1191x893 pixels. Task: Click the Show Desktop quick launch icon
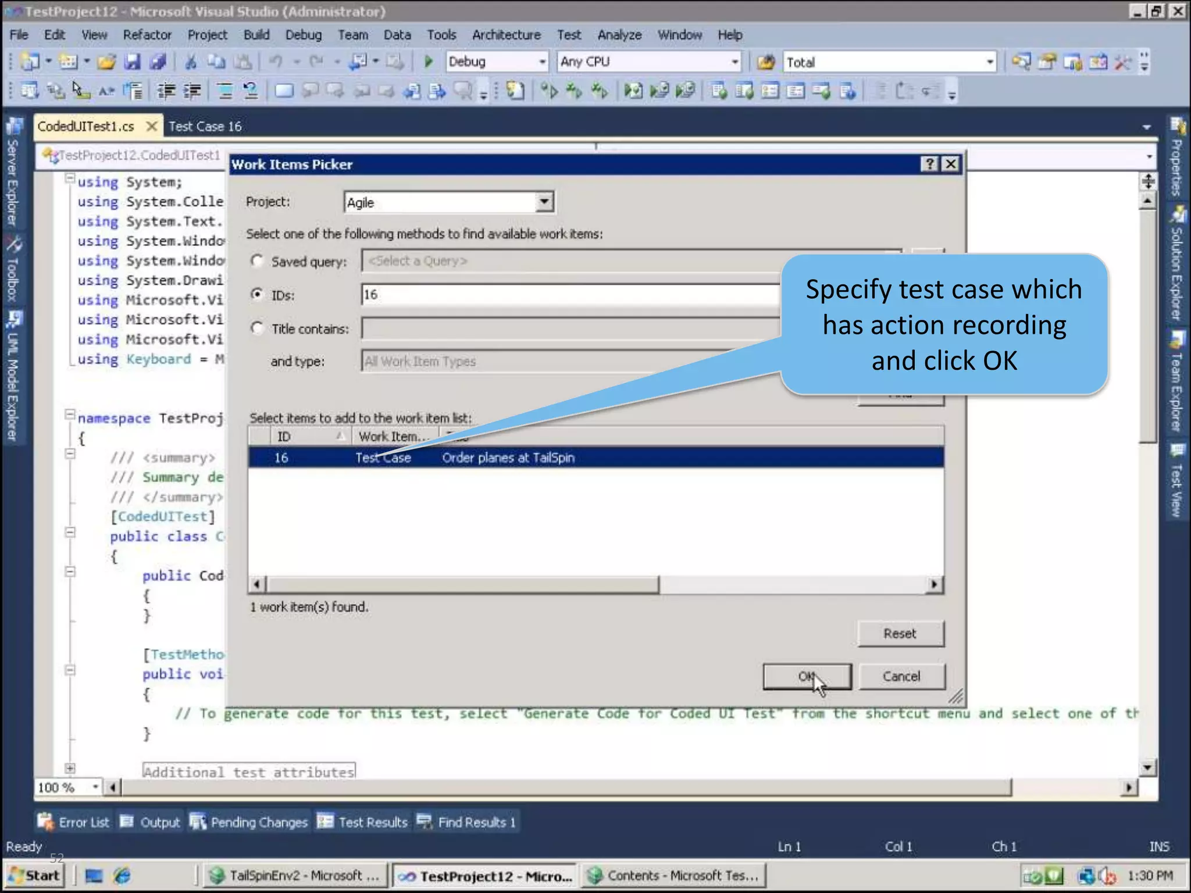[x=94, y=876]
